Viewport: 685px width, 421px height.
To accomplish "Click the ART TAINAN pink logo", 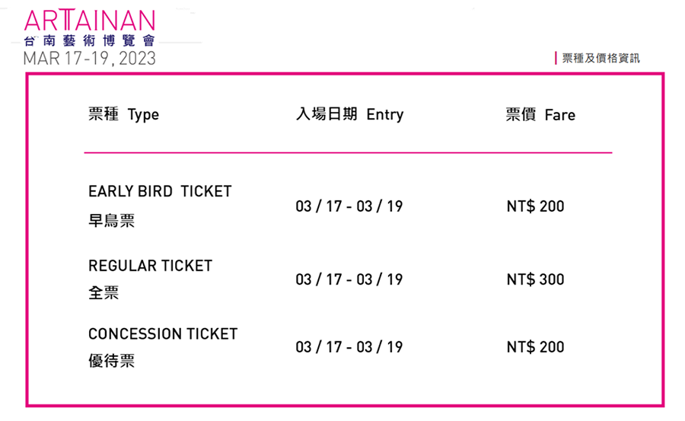I will coord(90,20).
